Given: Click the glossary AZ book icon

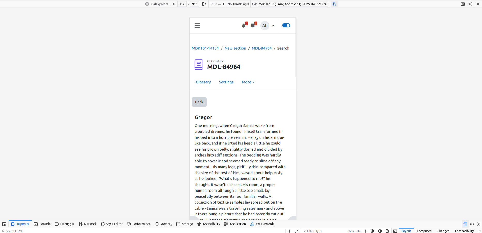Looking at the screenshot, I should click(198, 64).
